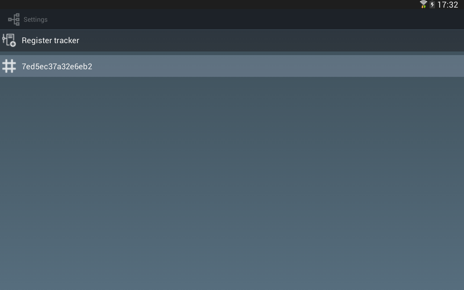Screen dimensions: 464x290
Task: Tap the battery charging indicator
Action: coord(432,4)
